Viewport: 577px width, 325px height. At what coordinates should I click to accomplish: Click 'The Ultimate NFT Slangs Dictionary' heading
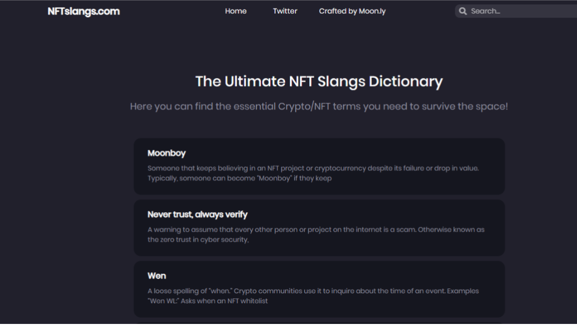(x=319, y=82)
